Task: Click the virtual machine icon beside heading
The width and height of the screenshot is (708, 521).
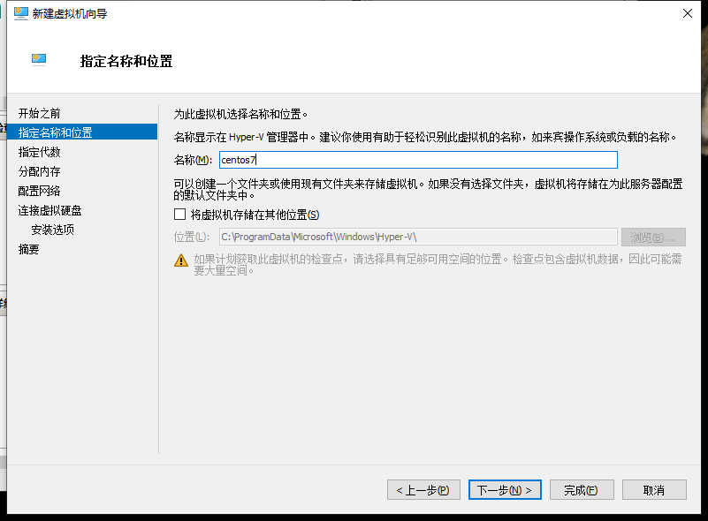Action: pyautogui.click(x=39, y=59)
